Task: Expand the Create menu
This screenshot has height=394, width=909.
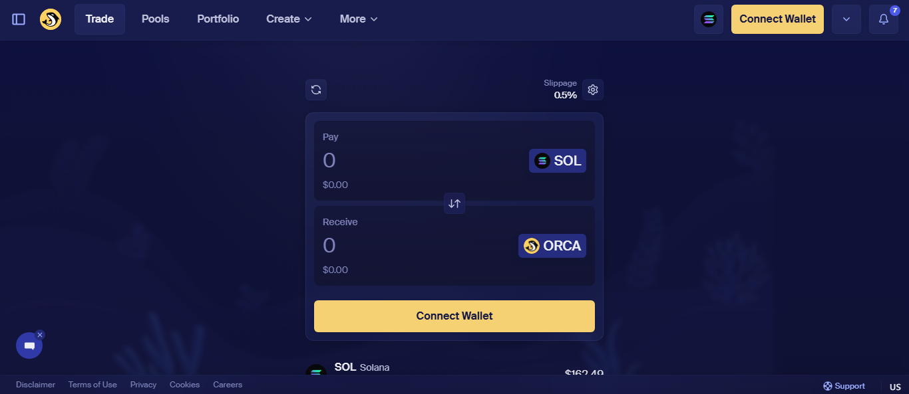Action: (x=289, y=19)
